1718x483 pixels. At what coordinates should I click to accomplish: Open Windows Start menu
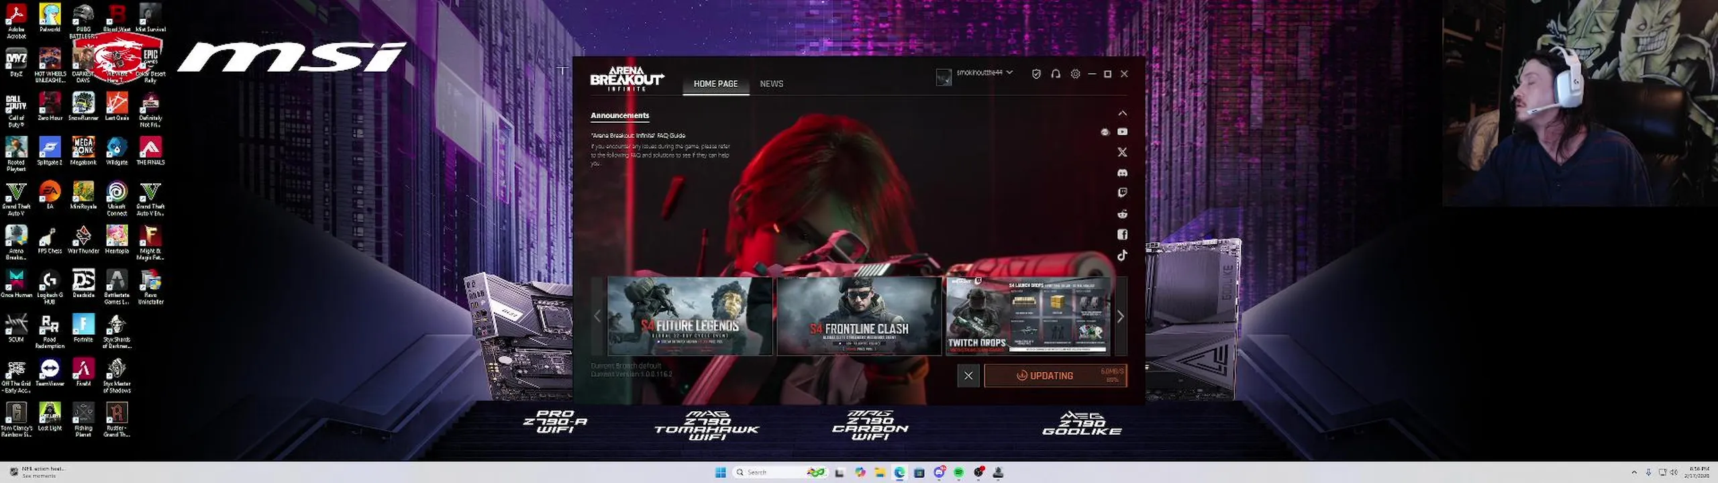point(720,472)
